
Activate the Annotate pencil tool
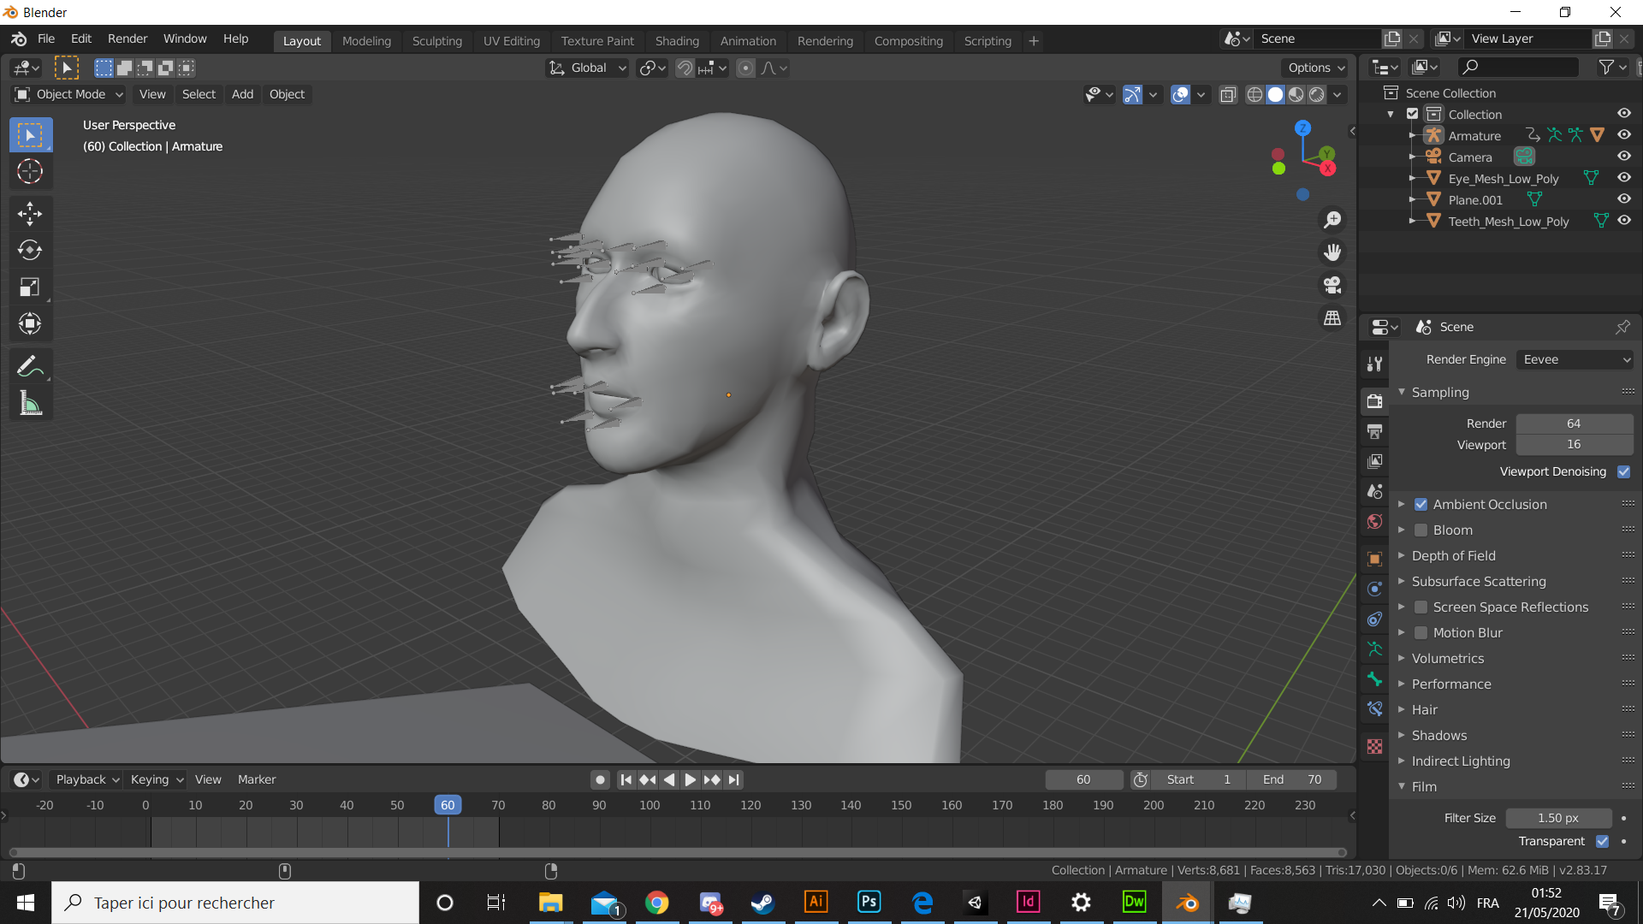click(x=30, y=366)
